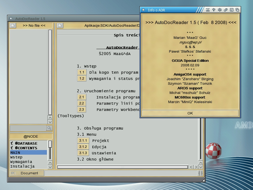Click the '3. Obsługa programu' heading
This screenshot has height=190, width=253.
(x=100, y=128)
